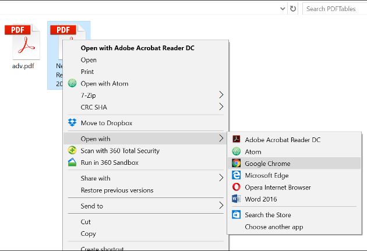Click the 360 Sandbox icon
The width and height of the screenshot is (367, 251).
pos(72,162)
